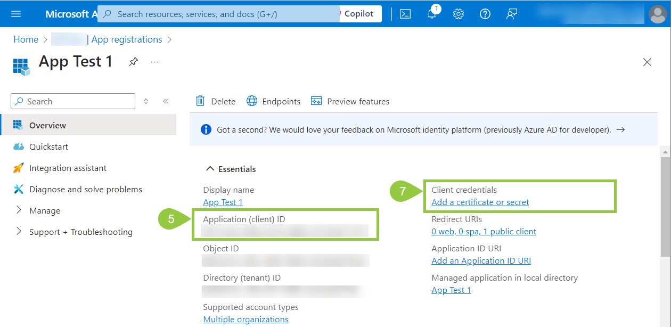Screen dimensions: 671x327
Task: Open the feedback icon in header
Action: pos(512,14)
